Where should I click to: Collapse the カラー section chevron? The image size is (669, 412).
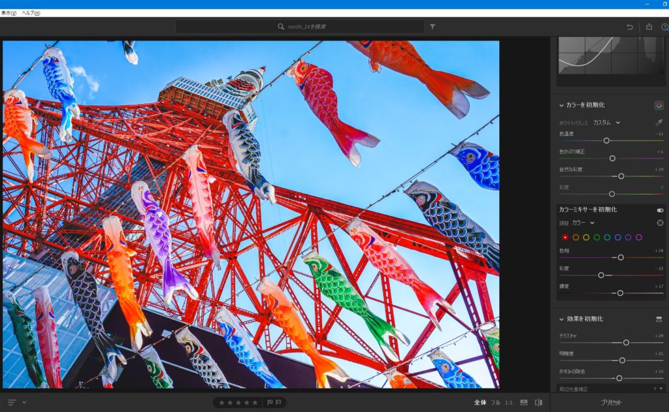561,105
